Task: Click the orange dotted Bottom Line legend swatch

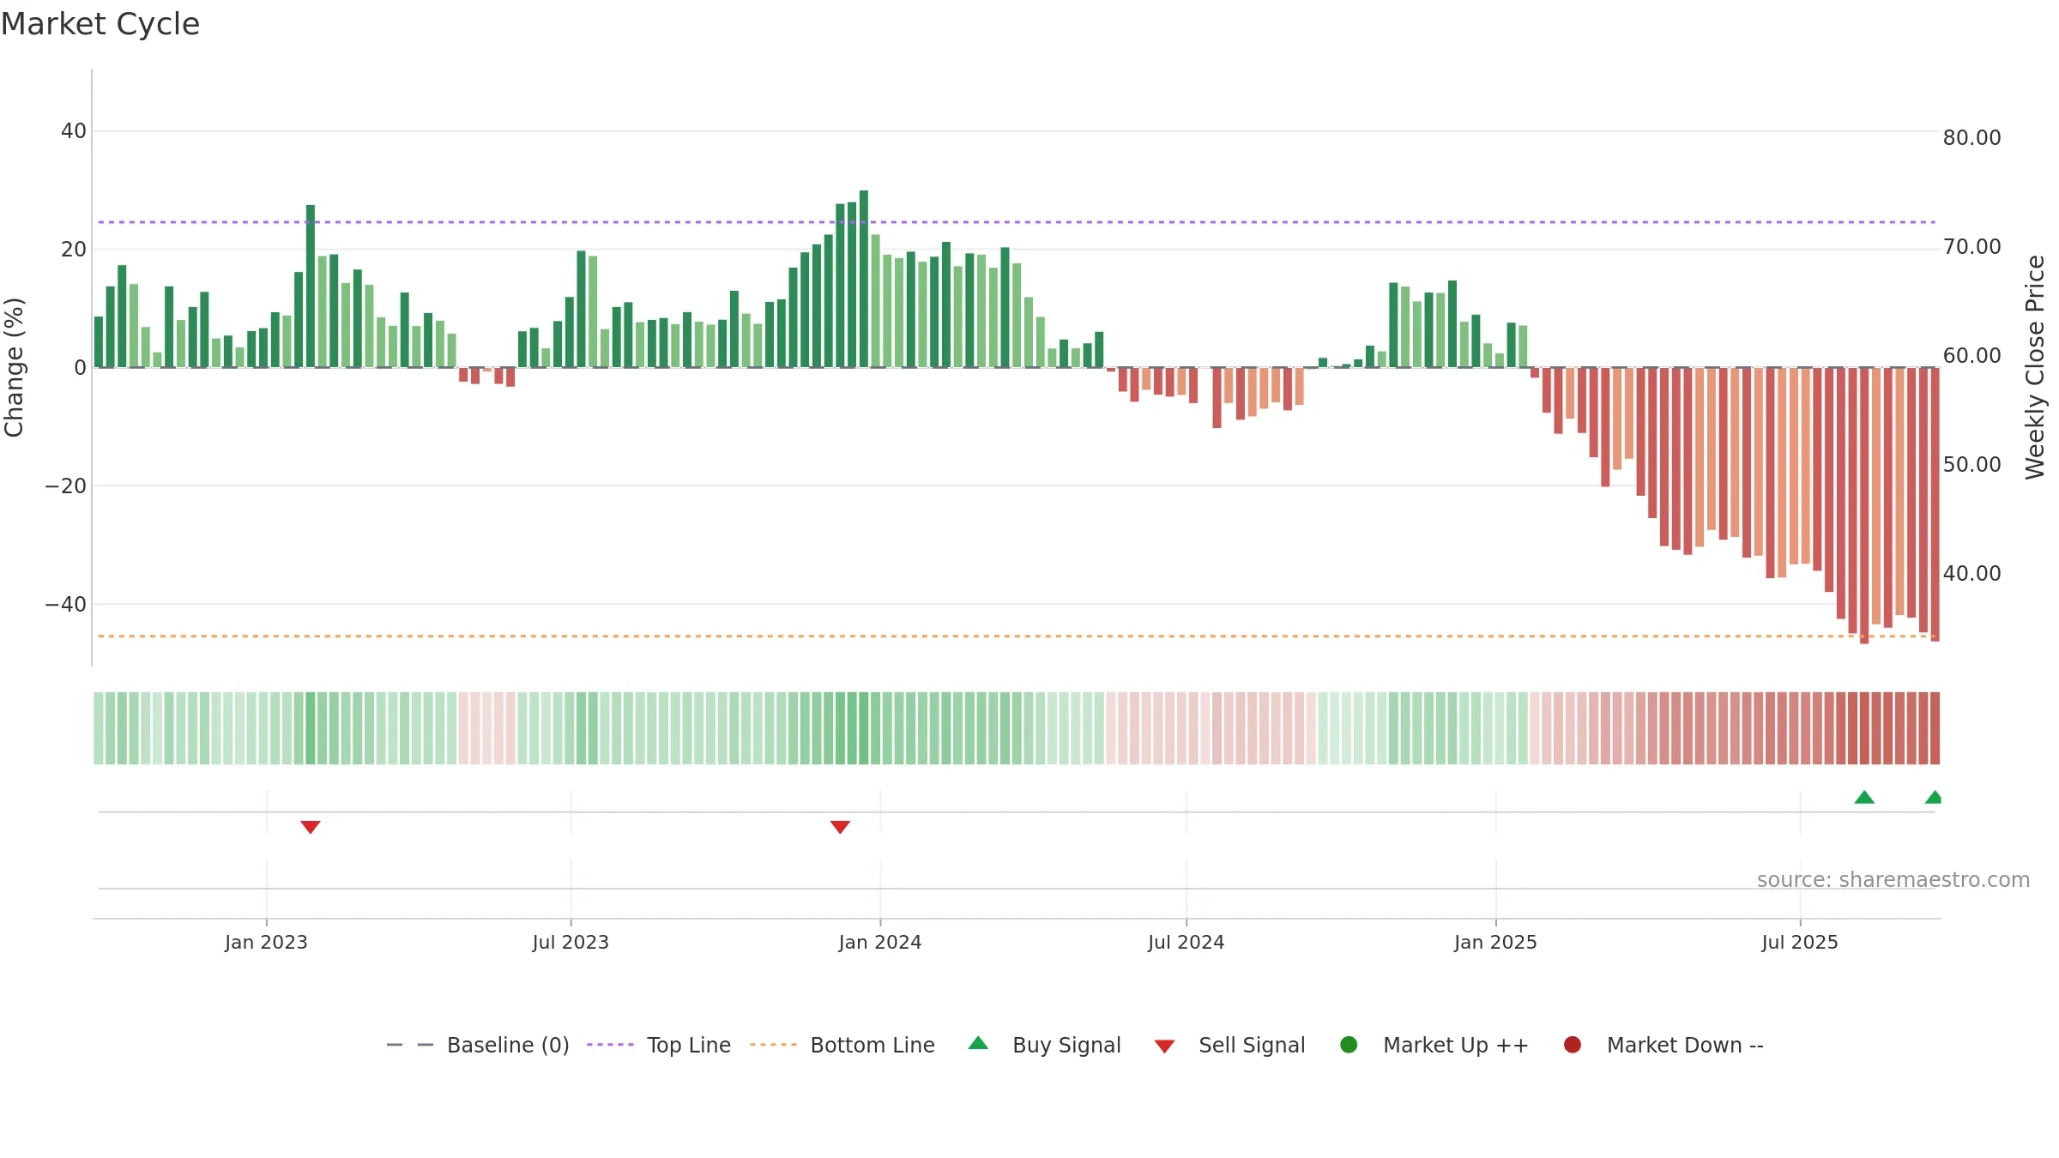Action: tap(773, 1045)
